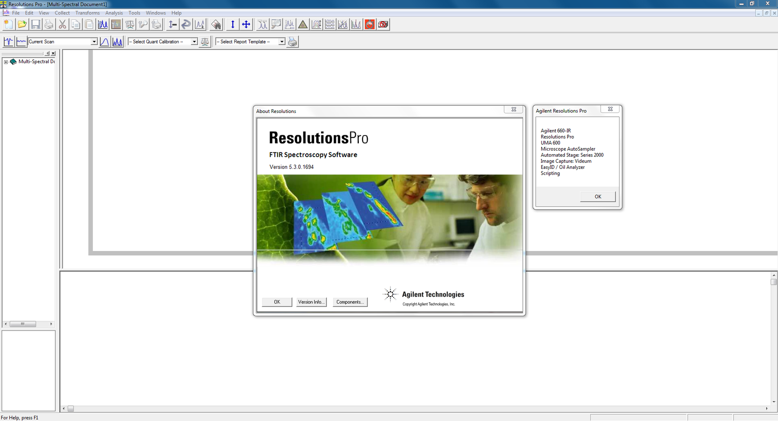Open the Select Quant Calibration dropdown
Image resolution: width=778 pixels, height=421 pixels.
(x=194, y=41)
